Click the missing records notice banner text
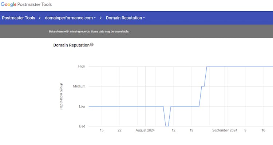The image size is (273, 145). click(x=89, y=32)
